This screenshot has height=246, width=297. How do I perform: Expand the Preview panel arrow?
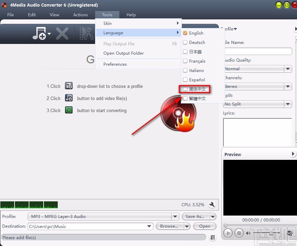293,154
